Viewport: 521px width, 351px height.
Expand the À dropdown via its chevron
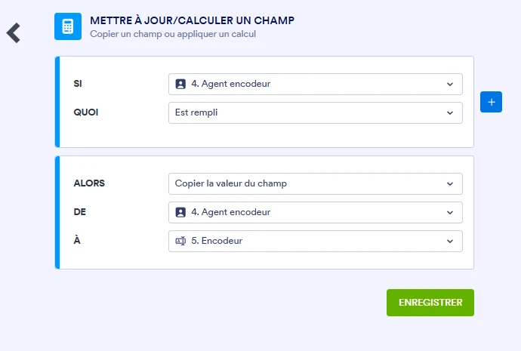click(x=450, y=241)
